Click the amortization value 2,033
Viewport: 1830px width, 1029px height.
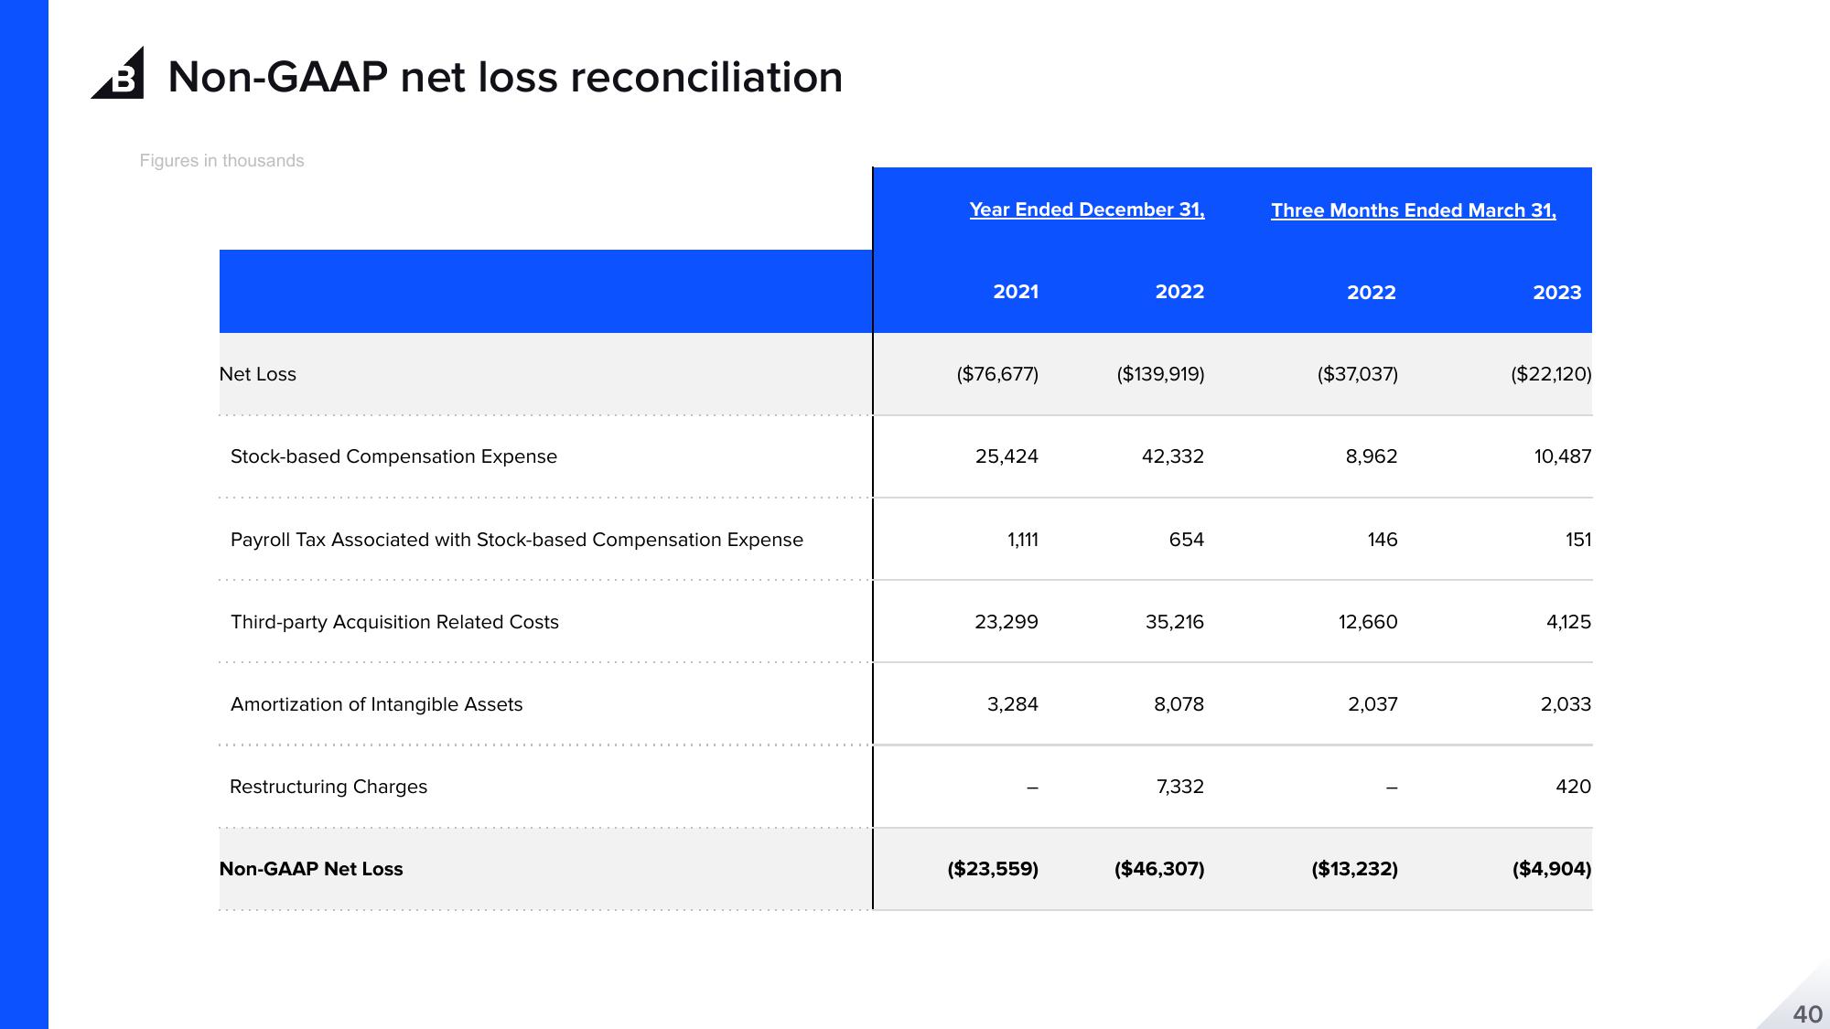coord(1566,704)
